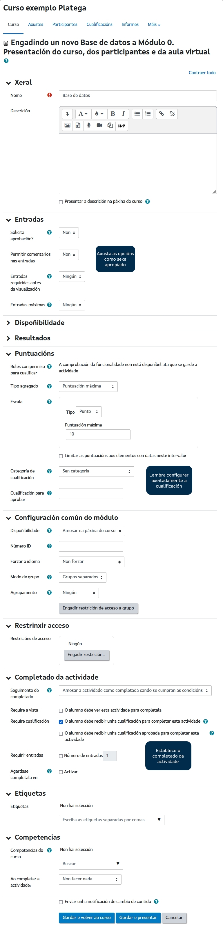
Task: Click the Contraer todo link
Action: pos(202,73)
